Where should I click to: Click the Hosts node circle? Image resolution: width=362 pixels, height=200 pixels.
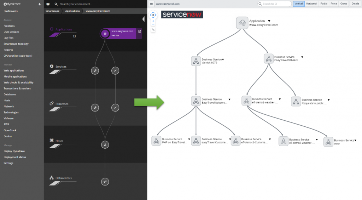click(105, 145)
